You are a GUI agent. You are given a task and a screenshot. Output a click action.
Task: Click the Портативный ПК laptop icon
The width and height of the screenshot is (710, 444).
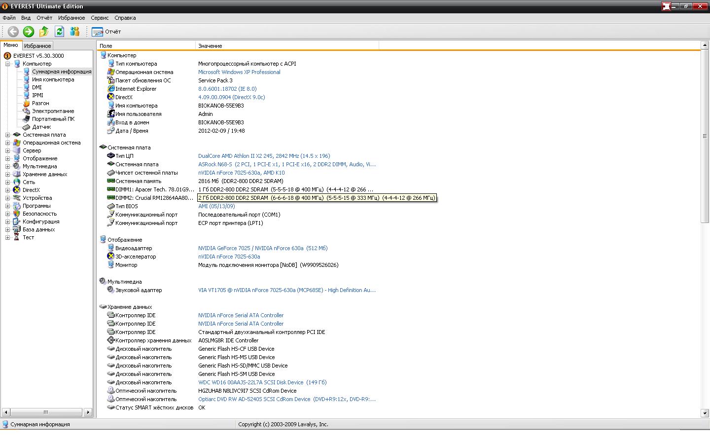pos(27,119)
